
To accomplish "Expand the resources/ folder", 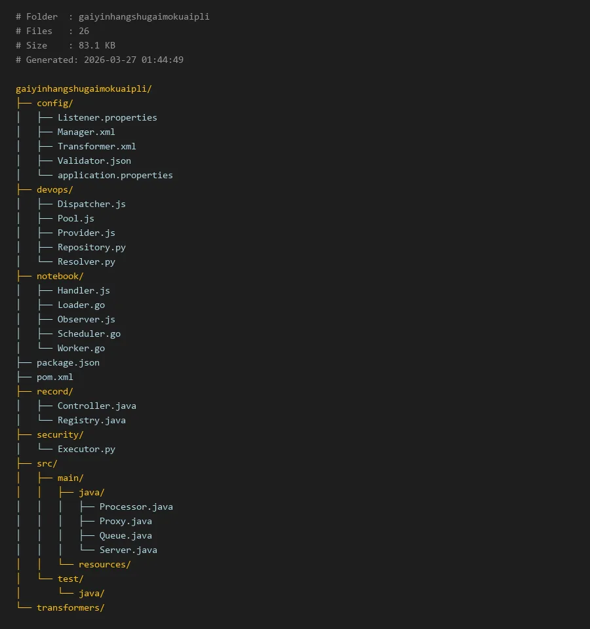I will pos(104,564).
